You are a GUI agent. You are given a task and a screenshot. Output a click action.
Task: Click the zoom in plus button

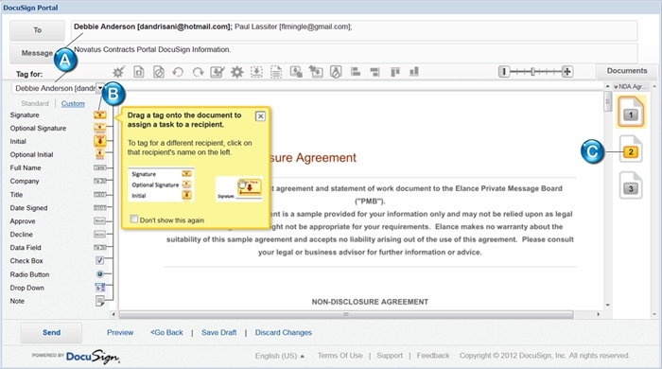pos(567,72)
